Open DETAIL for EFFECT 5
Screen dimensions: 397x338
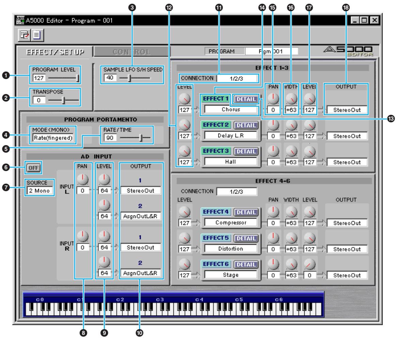tap(246, 238)
